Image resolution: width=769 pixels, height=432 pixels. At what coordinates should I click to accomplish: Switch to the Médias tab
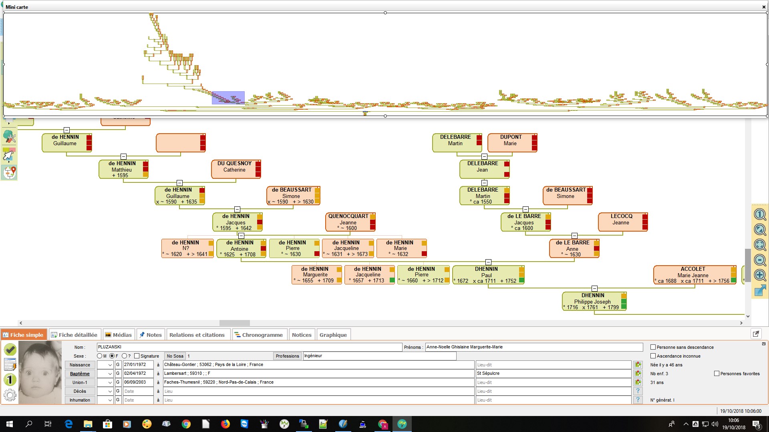(119, 335)
